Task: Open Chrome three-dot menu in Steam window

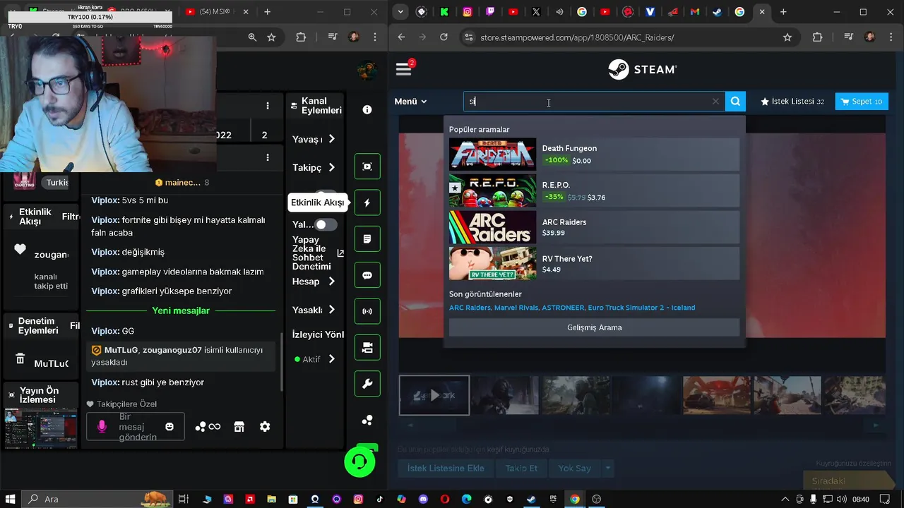Action: pyautogui.click(x=891, y=37)
